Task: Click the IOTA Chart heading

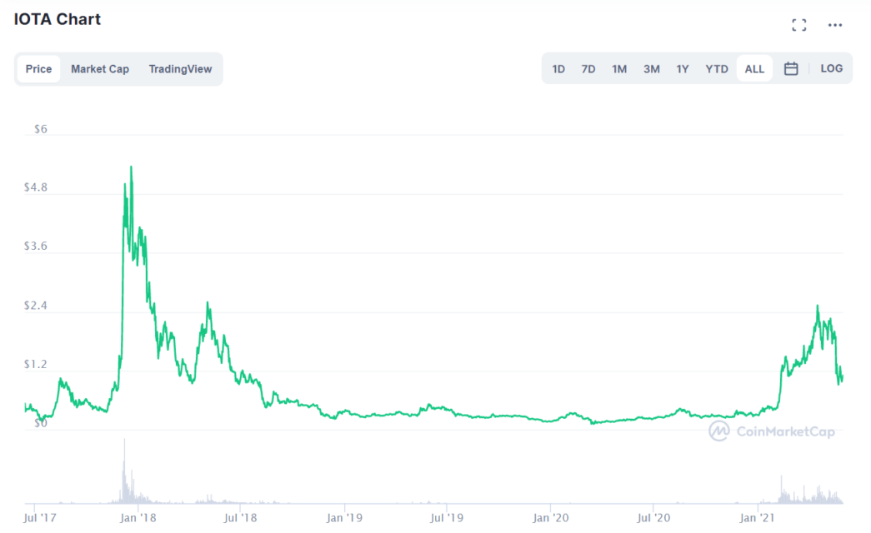Action: pos(58,19)
